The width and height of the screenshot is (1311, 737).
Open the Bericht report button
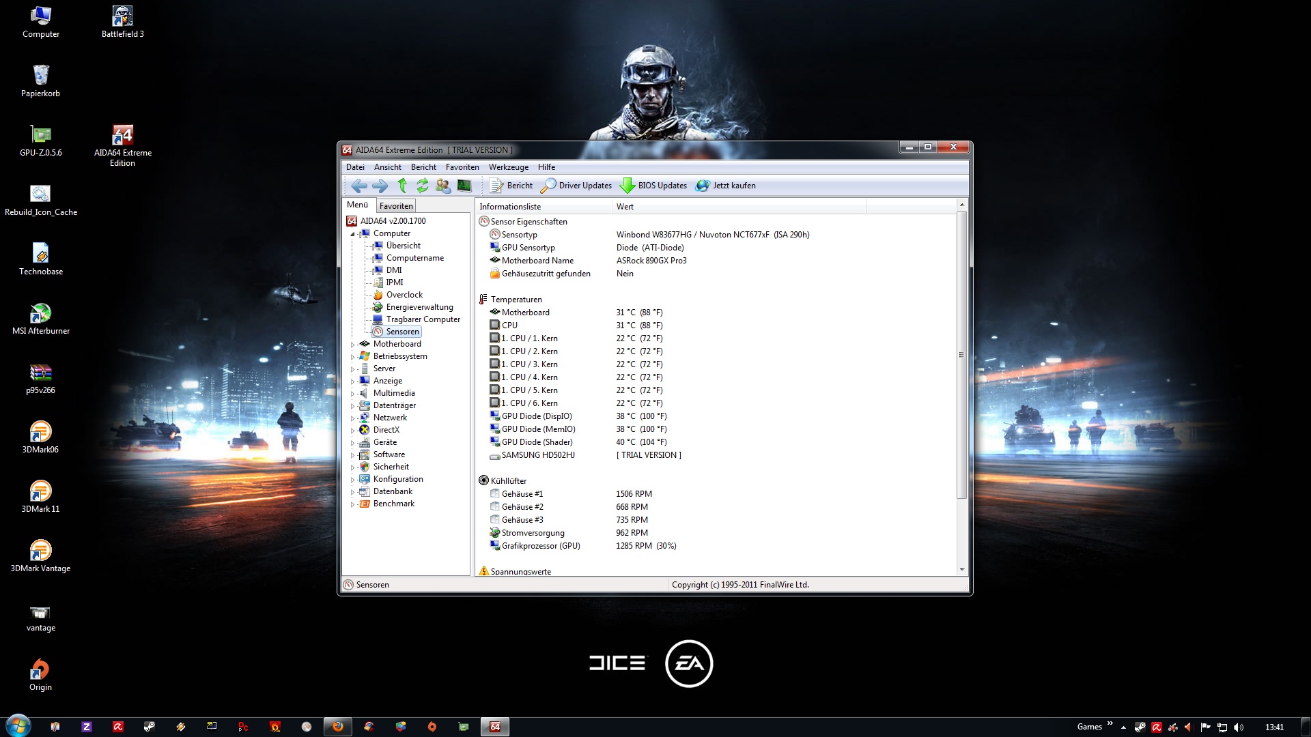511,186
